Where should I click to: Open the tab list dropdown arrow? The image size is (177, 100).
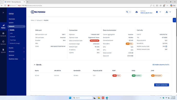click(x=2, y=2)
